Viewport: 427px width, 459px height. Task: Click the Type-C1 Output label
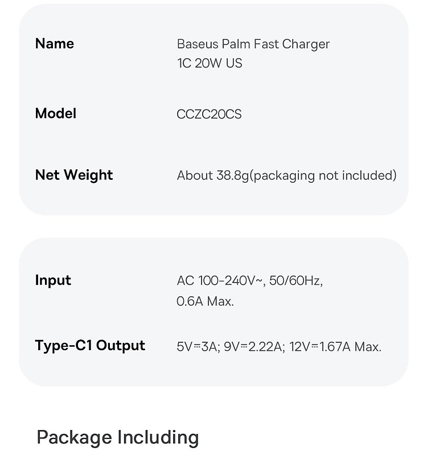coord(90,346)
